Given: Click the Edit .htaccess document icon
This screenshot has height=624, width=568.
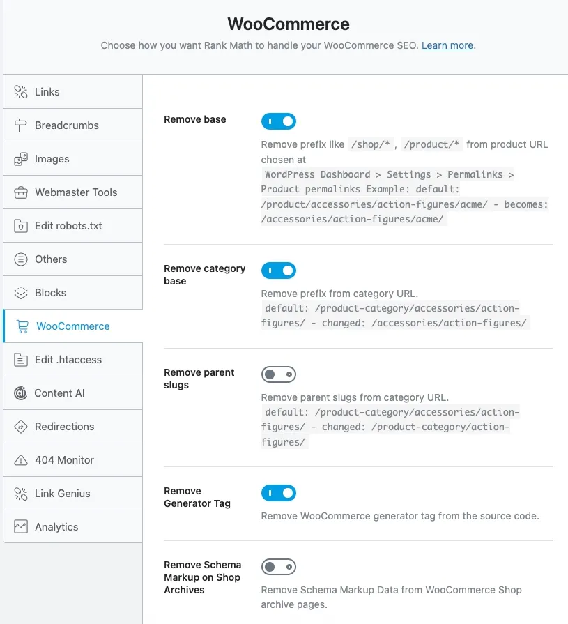Looking at the screenshot, I should [x=21, y=360].
